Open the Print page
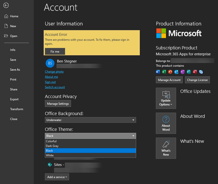Screen dimensions: 218x184 [13, 79]
